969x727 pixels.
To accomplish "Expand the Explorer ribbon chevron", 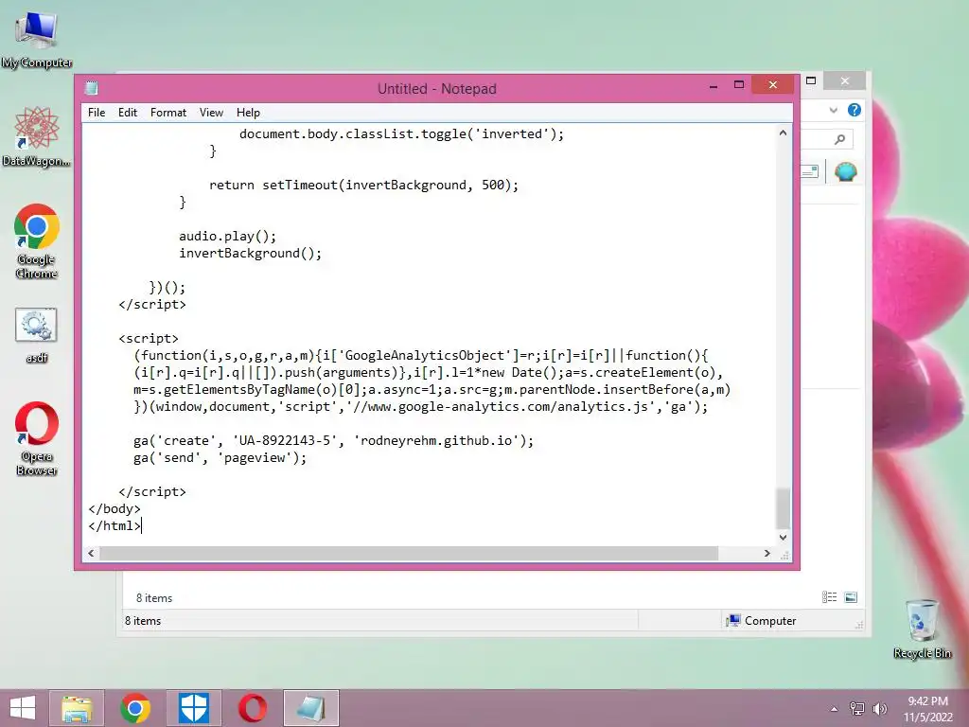I will [833, 110].
